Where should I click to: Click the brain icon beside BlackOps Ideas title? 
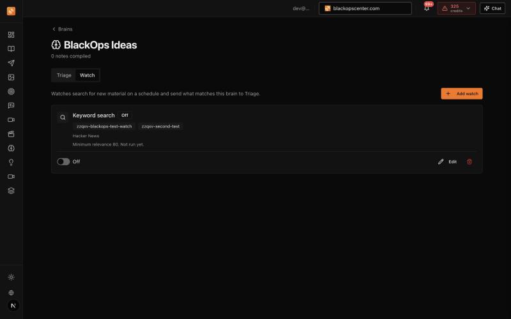56,45
